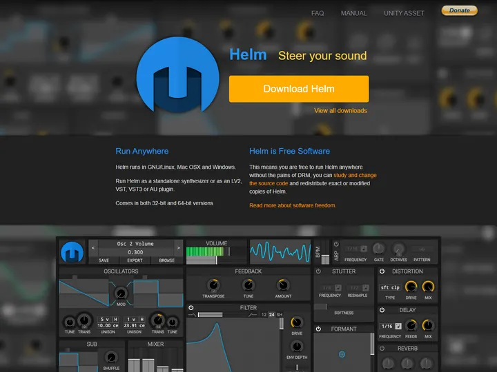Click Stutter FREQUENCY note sync icon
The image size is (497, 372).
point(338,288)
